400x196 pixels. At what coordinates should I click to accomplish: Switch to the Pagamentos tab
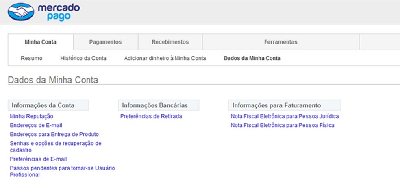[x=105, y=42]
